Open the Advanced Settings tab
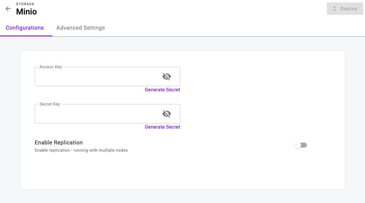The image size is (365, 203). click(80, 28)
